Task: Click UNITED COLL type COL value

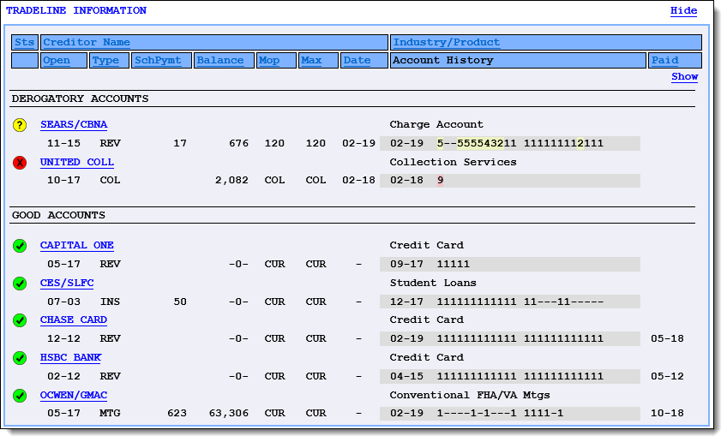Action: coord(110,180)
